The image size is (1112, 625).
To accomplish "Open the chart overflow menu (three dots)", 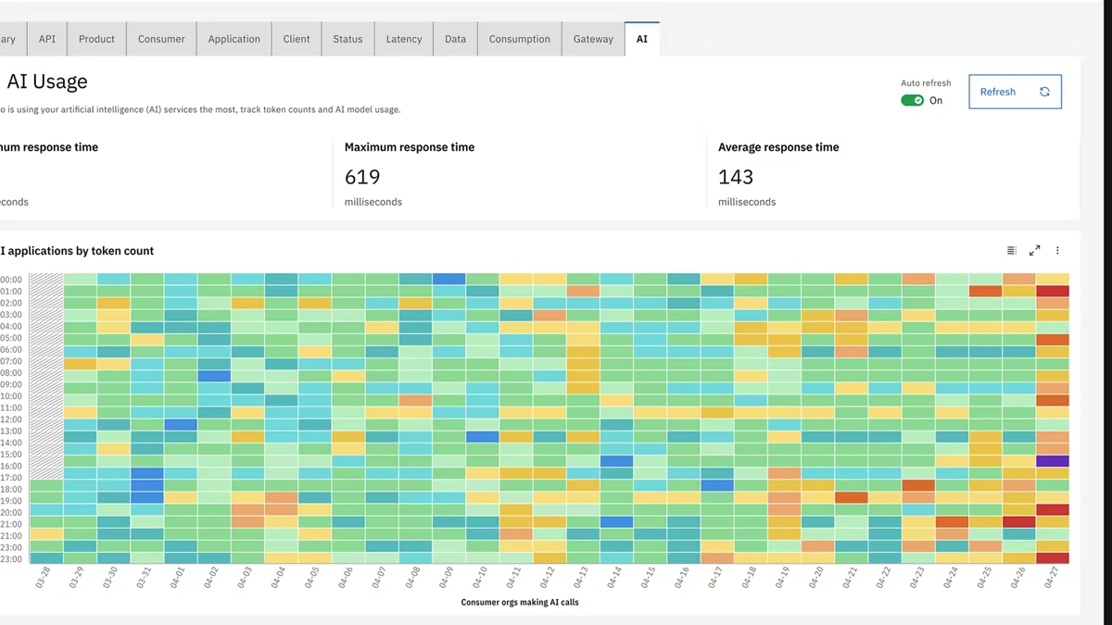I will pyautogui.click(x=1057, y=251).
